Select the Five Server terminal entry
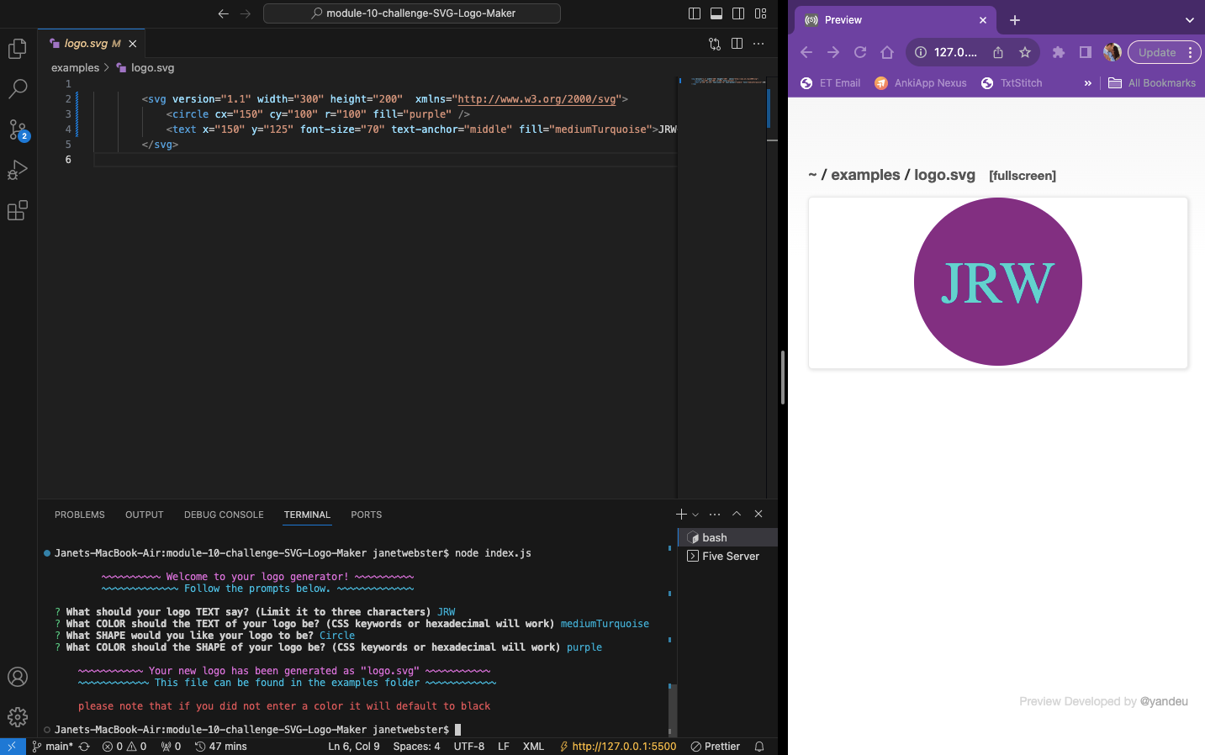The height and width of the screenshot is (755, 1205). (x=727, y=556)
